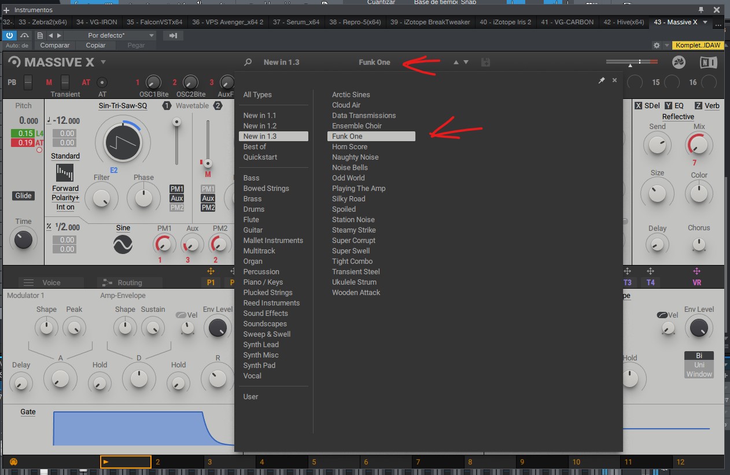Load the Wooden Attack preset
Image resolution: width=730 pixels, height=475 pixels.
tap(356, 293)
